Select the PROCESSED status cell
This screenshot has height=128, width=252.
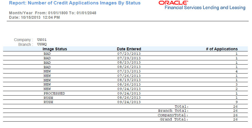click(54, 93)
